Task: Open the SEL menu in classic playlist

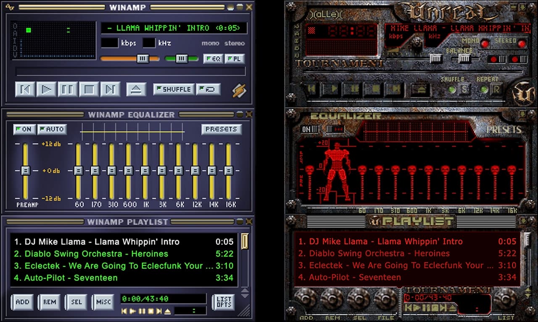Action: coord(76,302)
